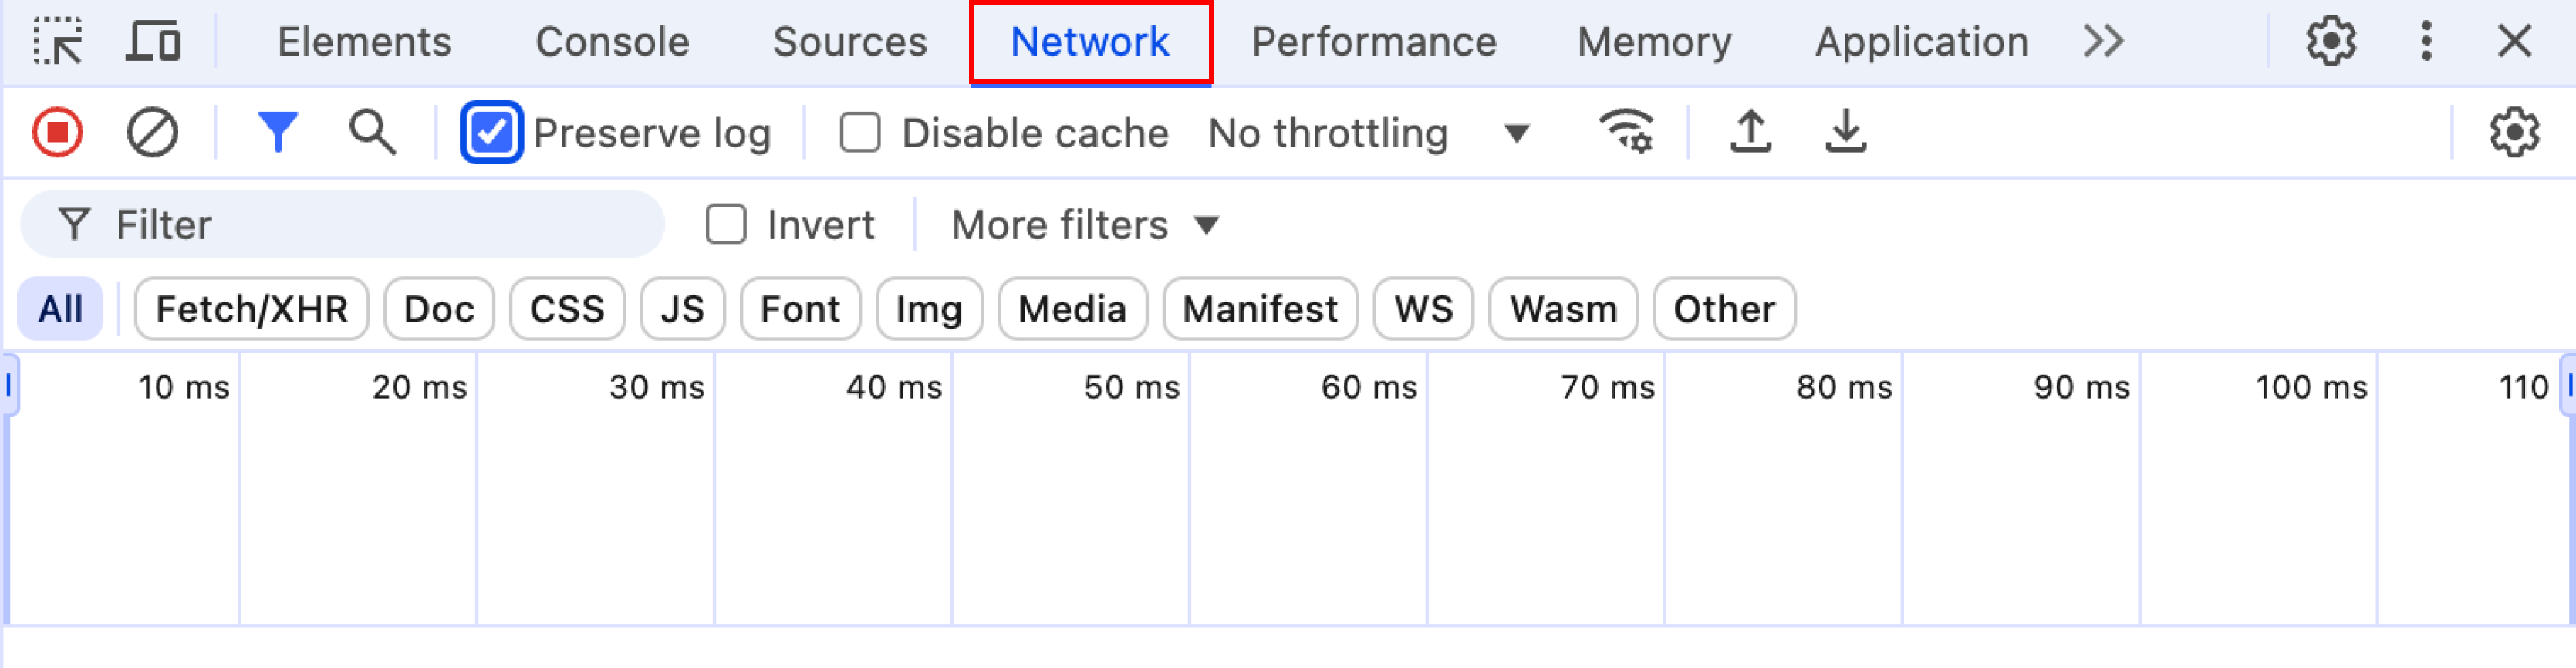Open network conditions wifi icon
Viewport: 2576px width, 668px height.
click(1626, 132)
